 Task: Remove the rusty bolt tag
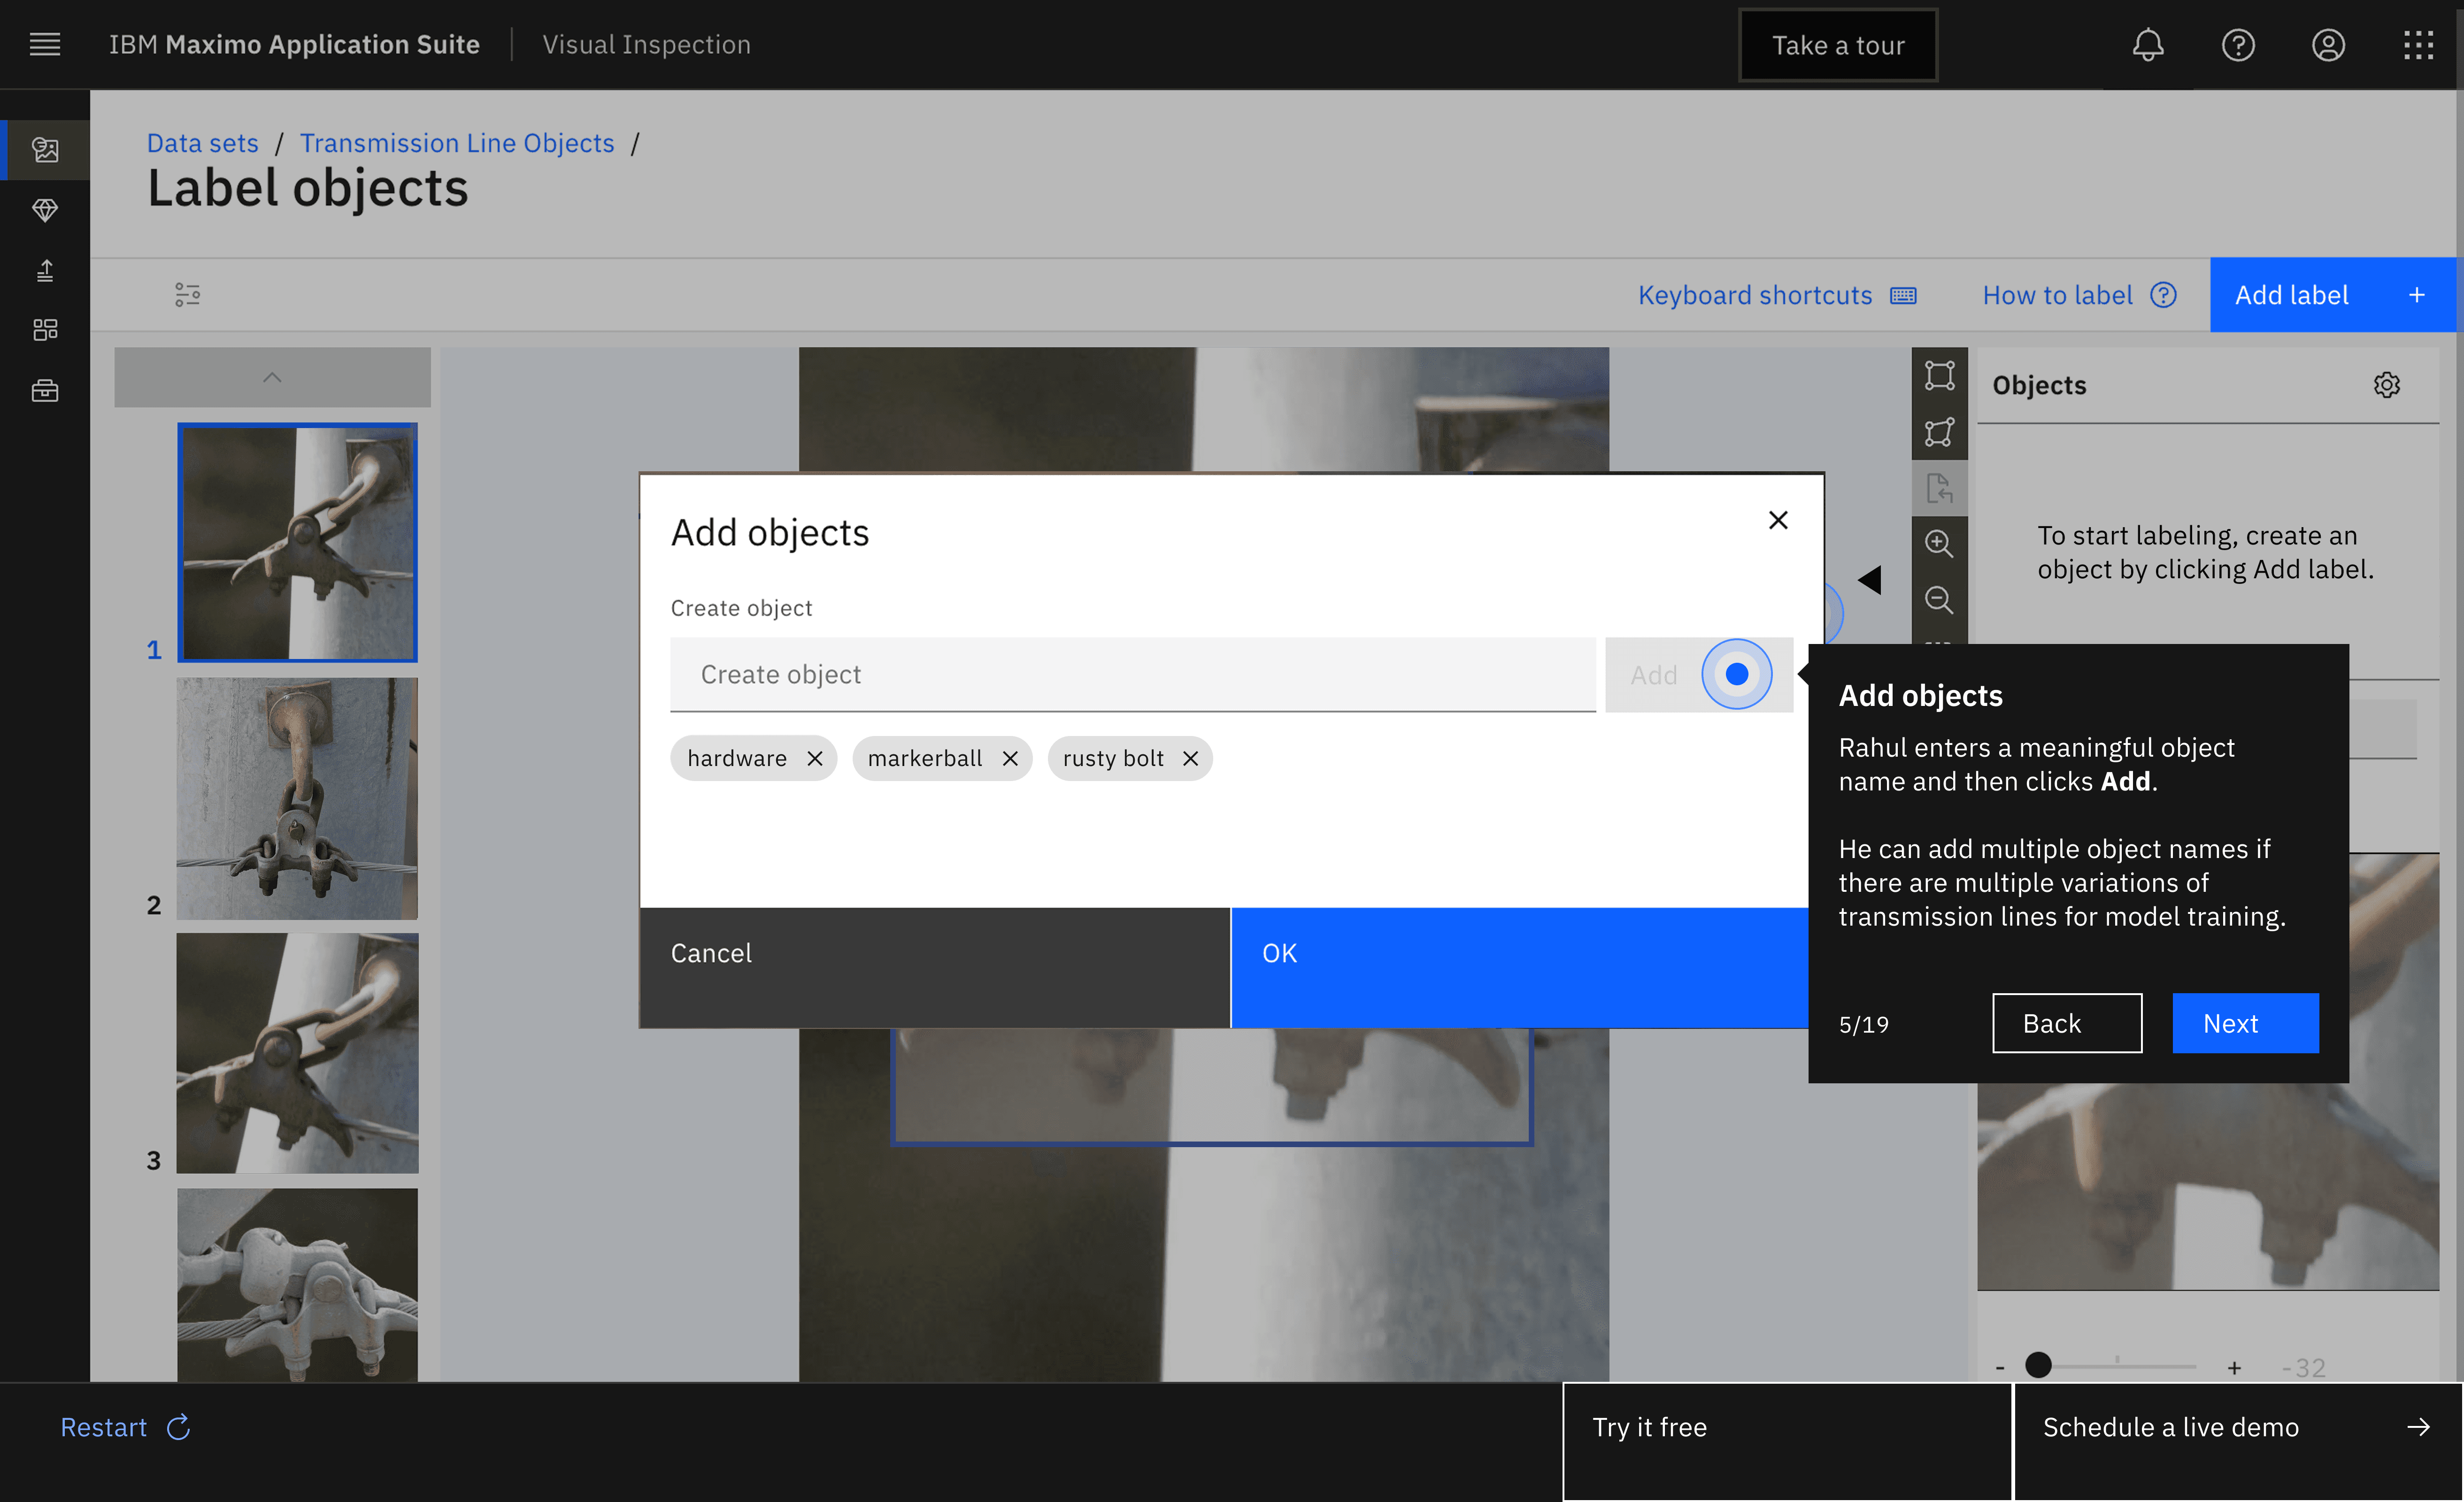coord(1190,758)
